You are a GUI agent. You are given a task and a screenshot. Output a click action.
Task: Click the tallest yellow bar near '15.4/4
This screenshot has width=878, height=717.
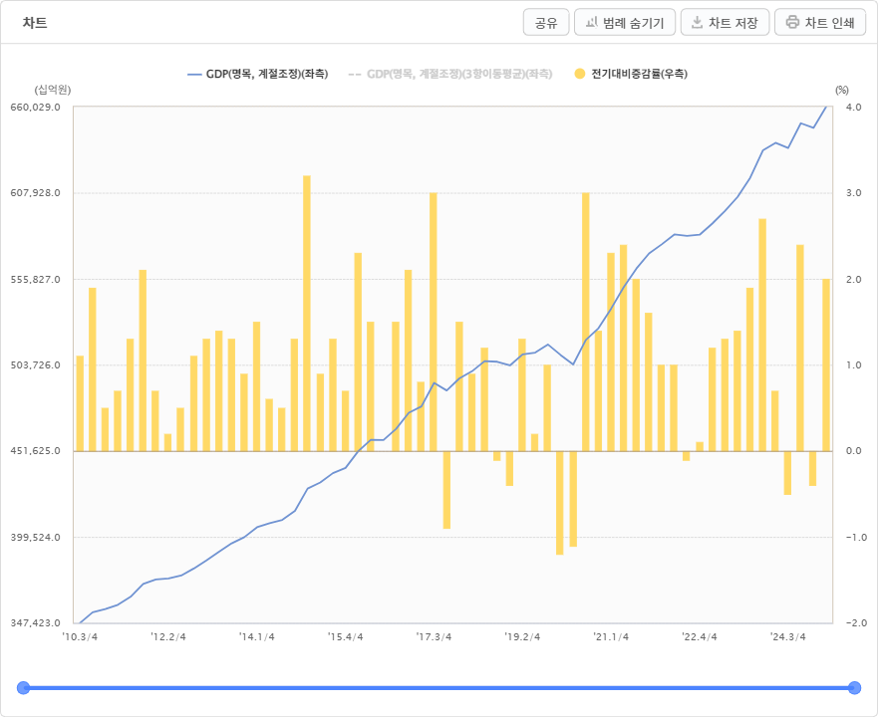point(307,314)
